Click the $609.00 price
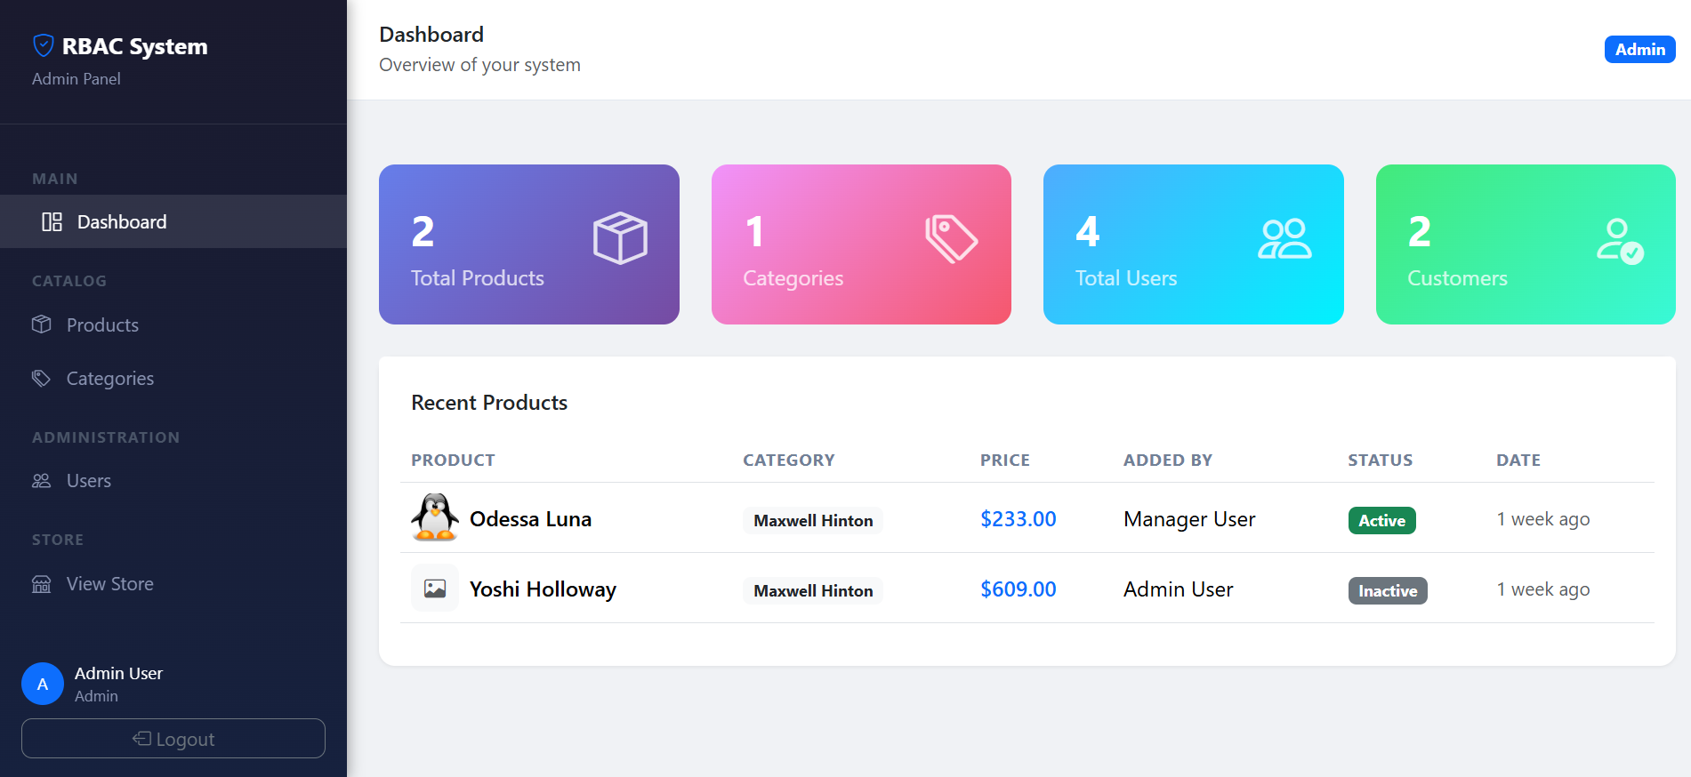The height and width of the screenshot is (777, 1691). 1019,589
